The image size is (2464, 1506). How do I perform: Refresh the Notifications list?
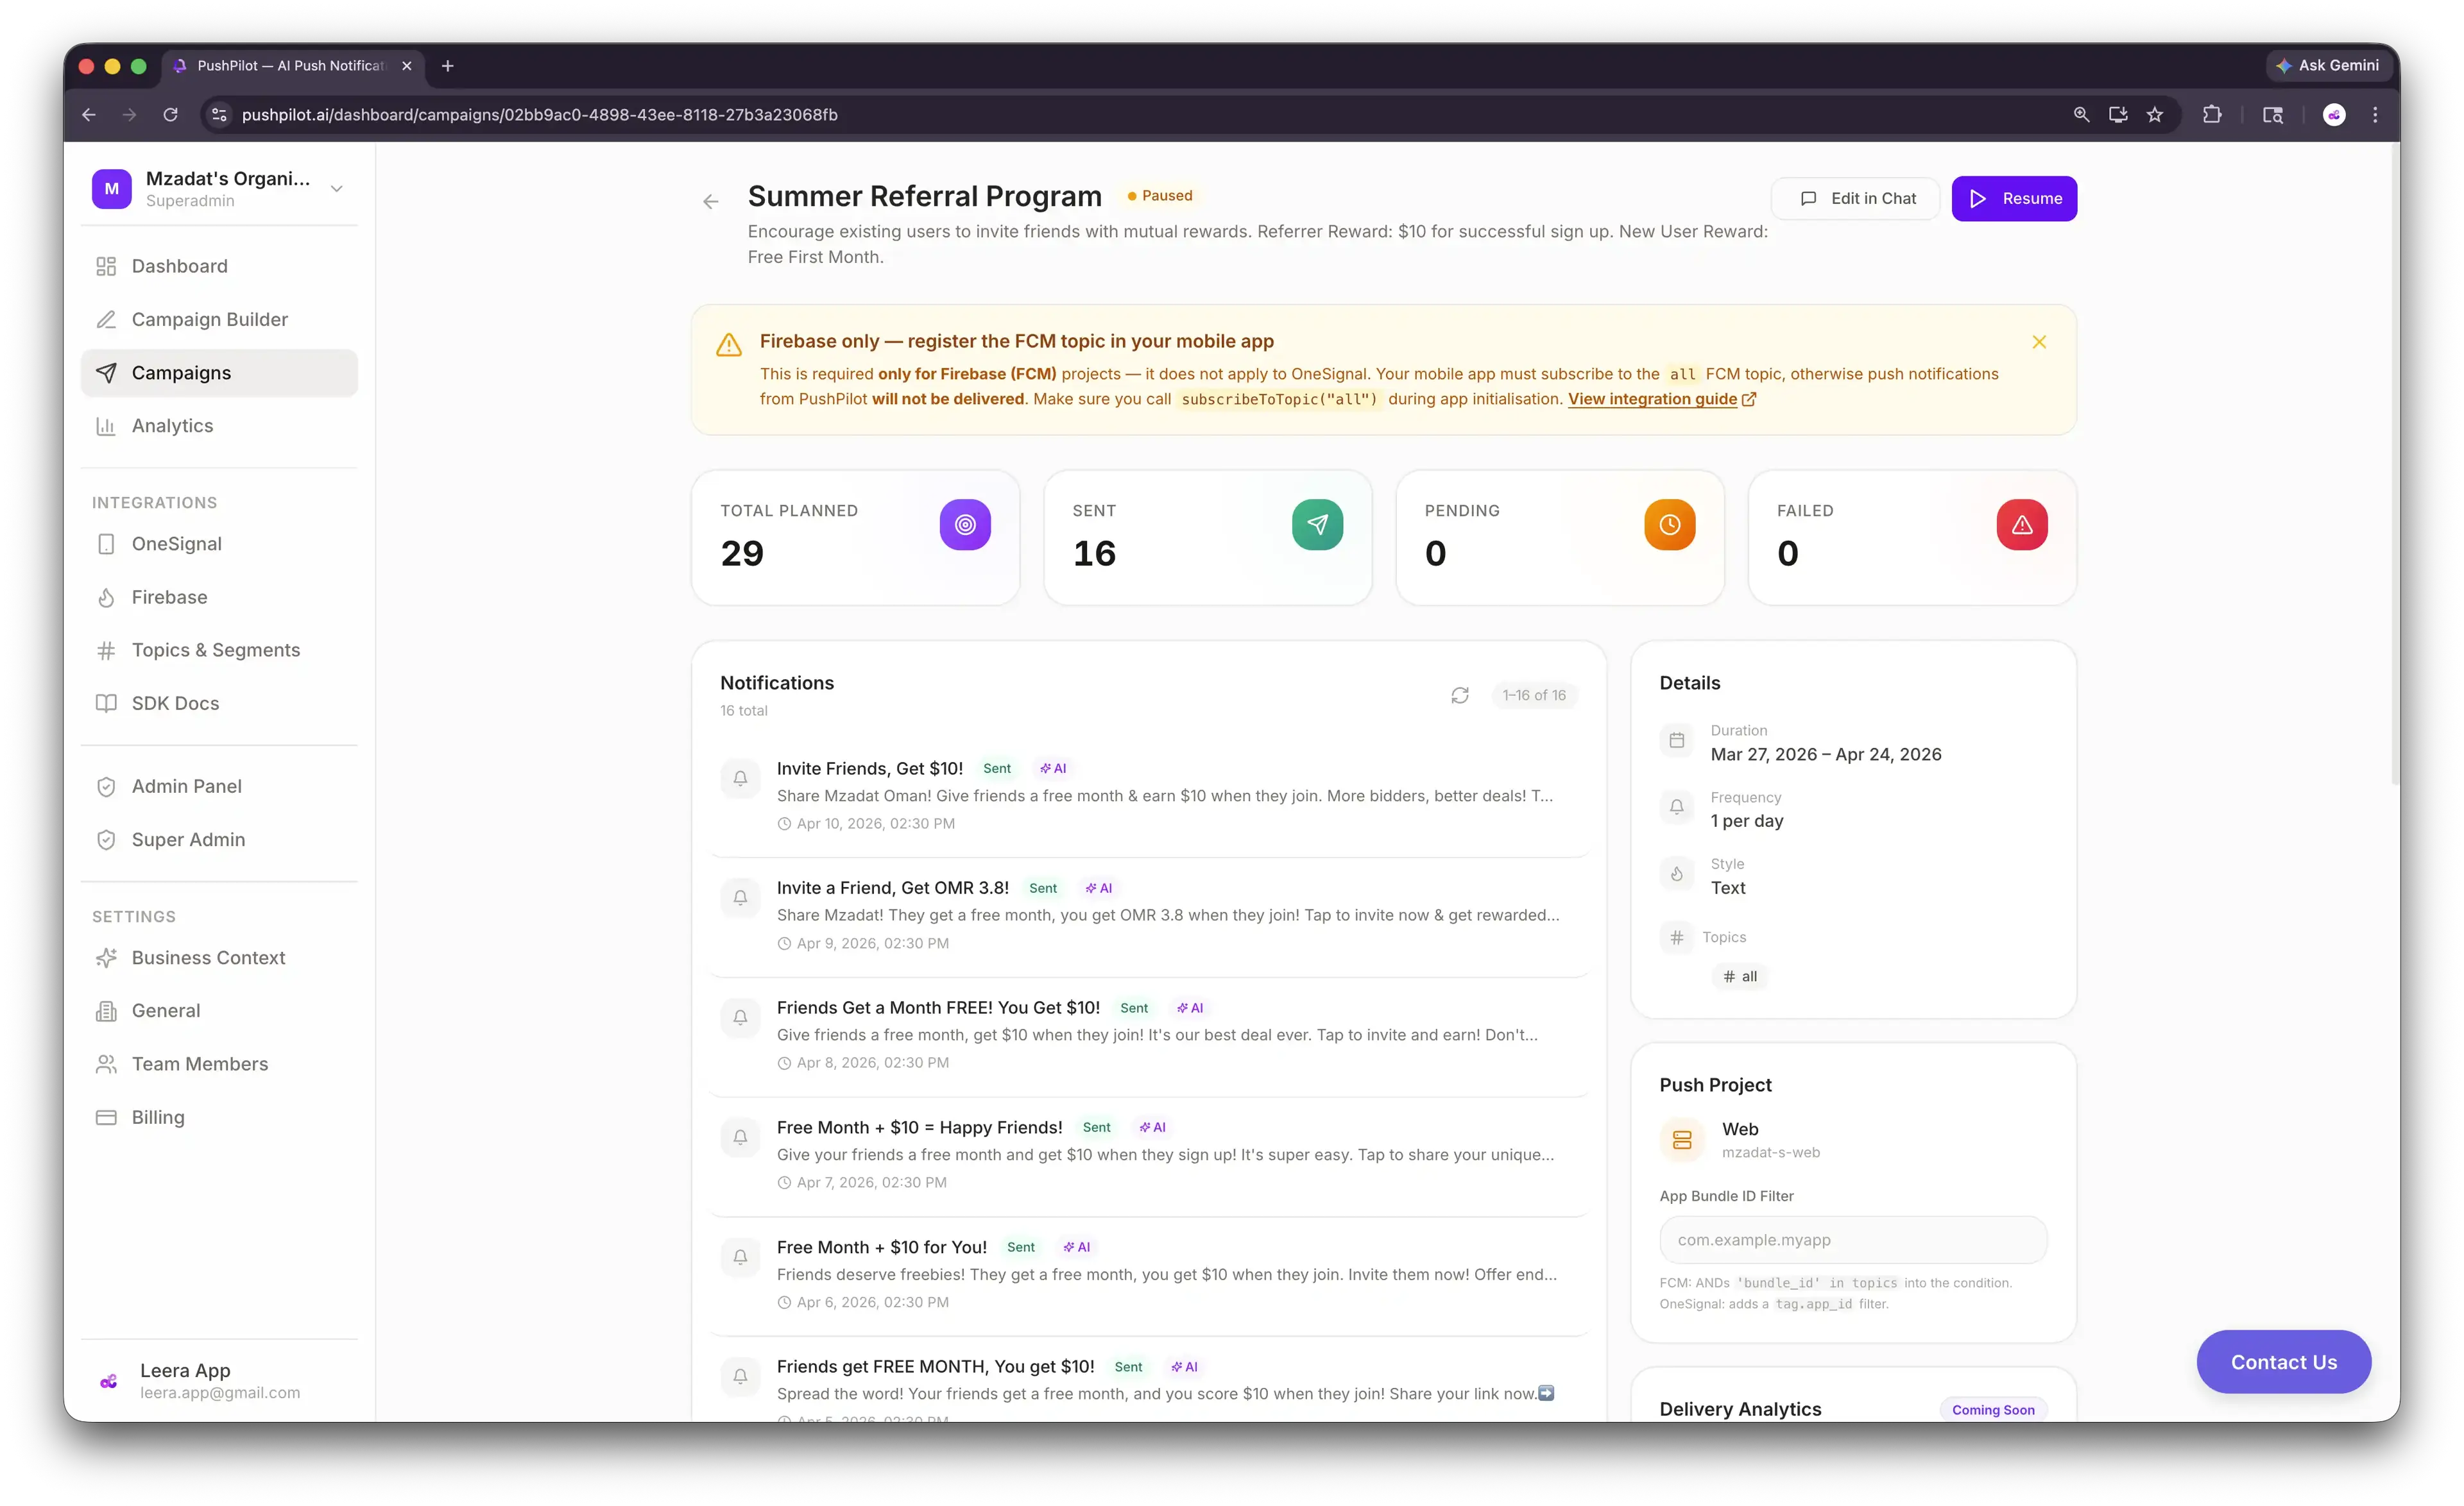click(x=1460, y=695)
